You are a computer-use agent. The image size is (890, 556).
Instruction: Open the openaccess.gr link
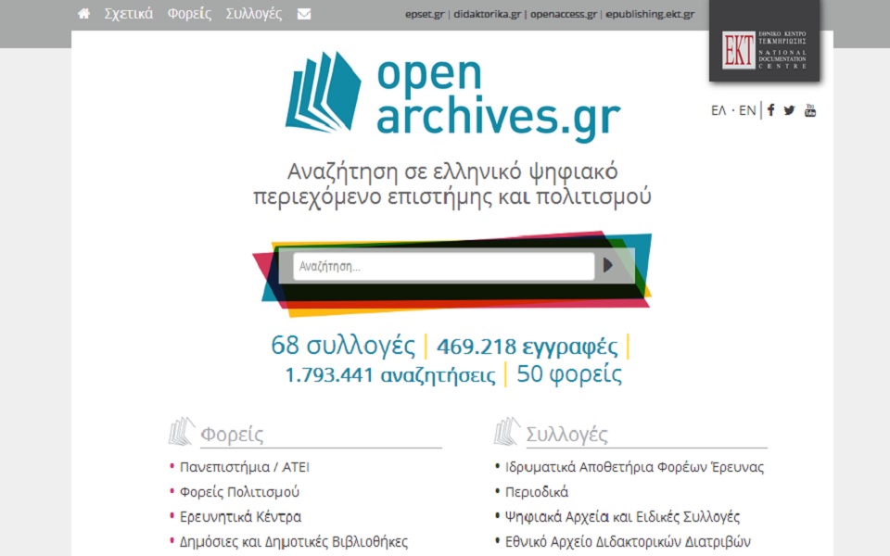click(x=564, y=14)
